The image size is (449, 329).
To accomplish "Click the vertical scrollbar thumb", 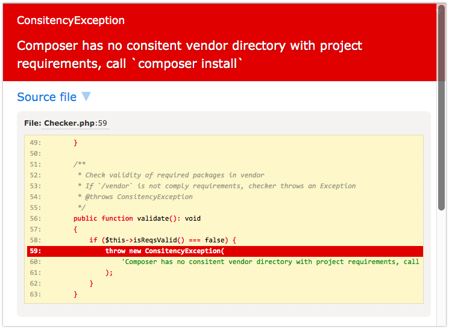I will click(441, 107).
